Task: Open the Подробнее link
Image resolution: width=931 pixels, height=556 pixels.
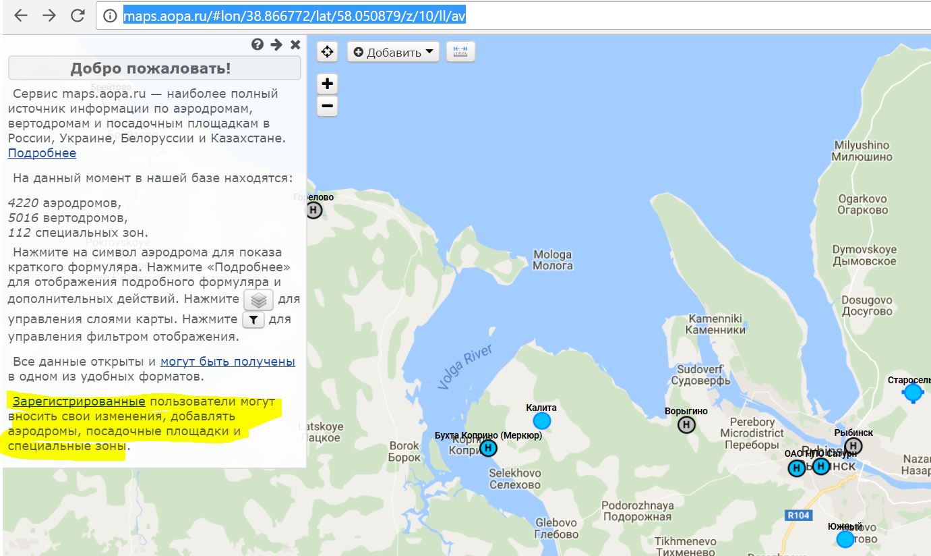Action: click(42, 153)
